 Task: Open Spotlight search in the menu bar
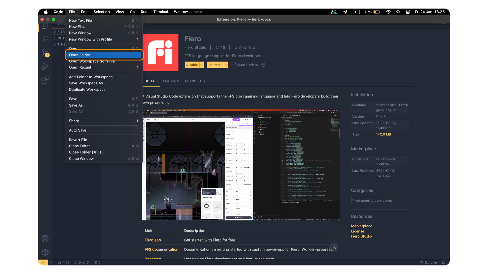coord(398,12)
